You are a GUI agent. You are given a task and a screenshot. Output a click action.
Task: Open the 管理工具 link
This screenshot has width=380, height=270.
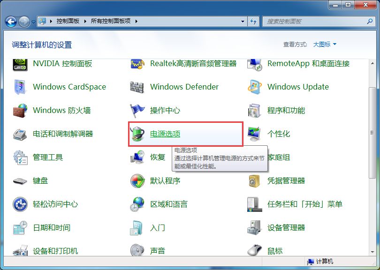click(48, 157)
